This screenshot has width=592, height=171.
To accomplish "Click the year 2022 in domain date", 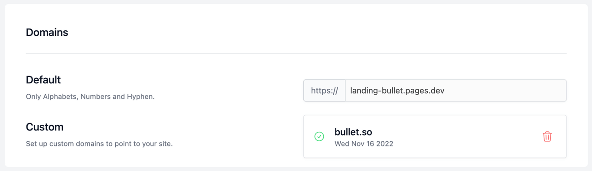I will click(x=384, y=144).
